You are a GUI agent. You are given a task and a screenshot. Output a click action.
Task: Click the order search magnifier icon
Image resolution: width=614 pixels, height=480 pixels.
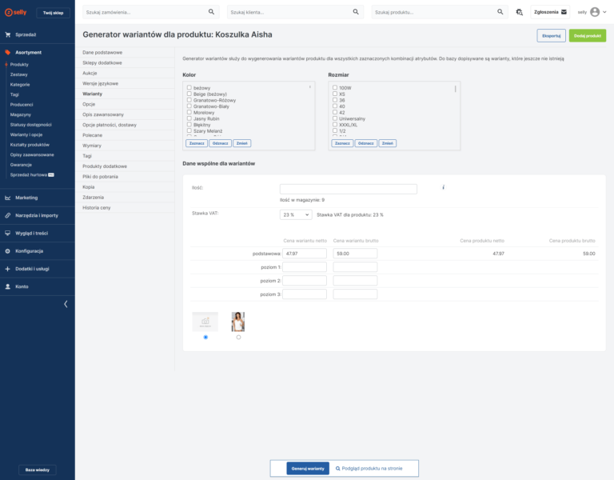[212, 12]
